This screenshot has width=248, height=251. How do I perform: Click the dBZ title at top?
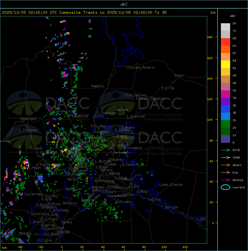pos(124,4)
